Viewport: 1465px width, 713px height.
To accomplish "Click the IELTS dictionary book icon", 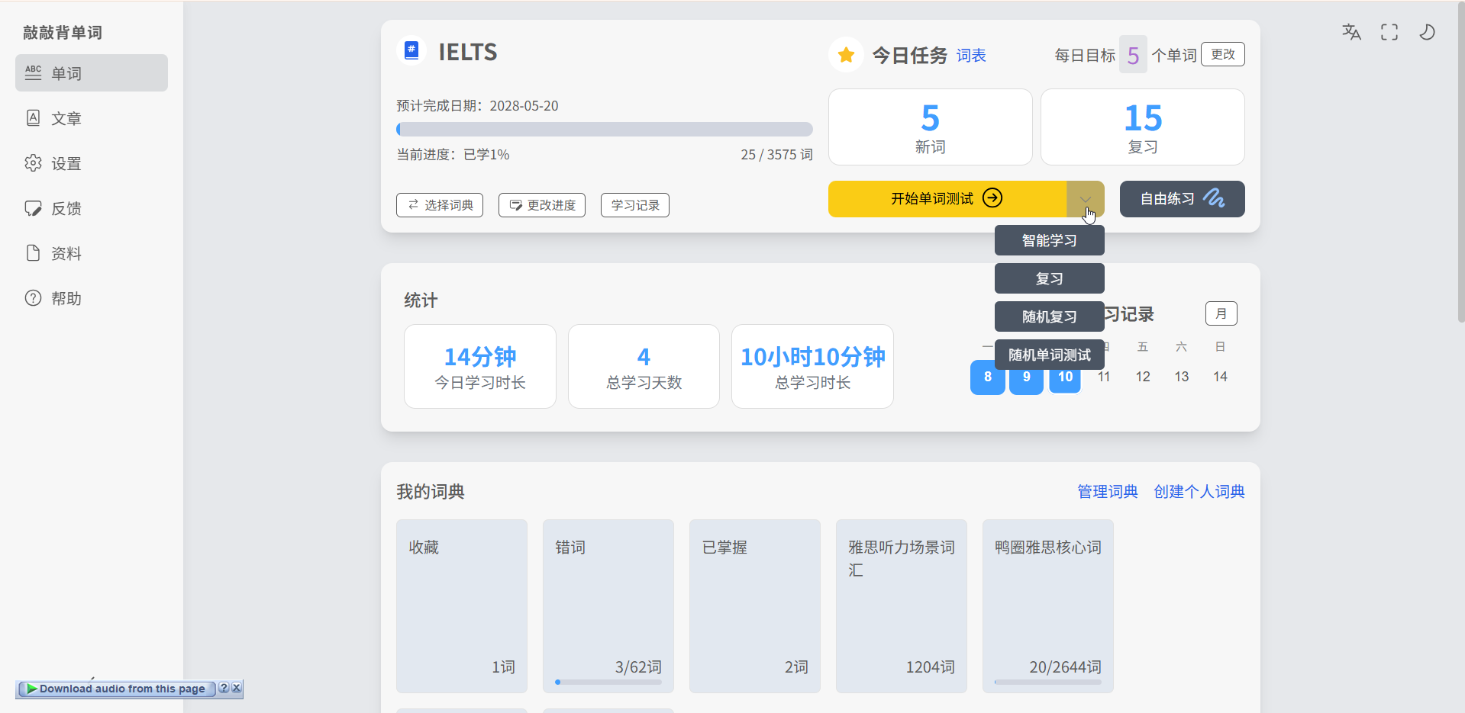I will pos(411,51).
